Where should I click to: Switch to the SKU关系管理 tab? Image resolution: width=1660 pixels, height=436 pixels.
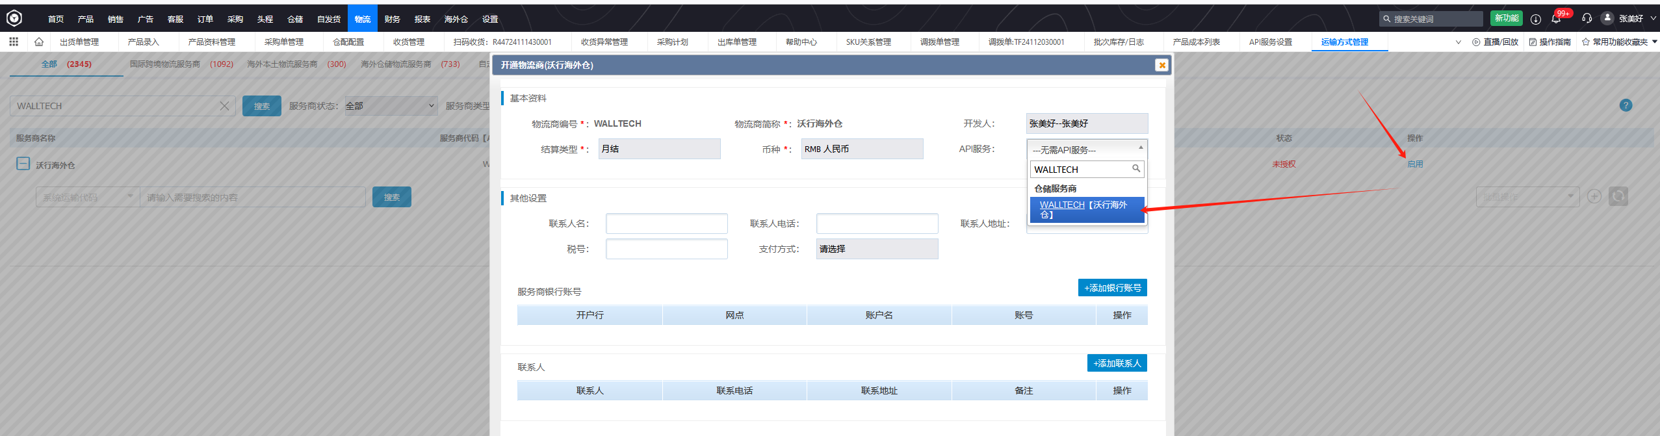click(x=868, y=42)
